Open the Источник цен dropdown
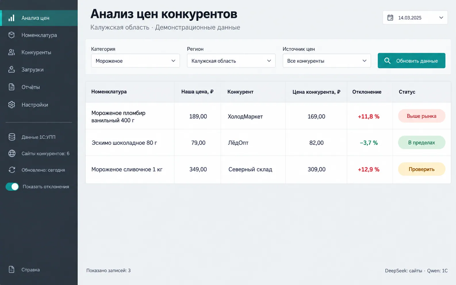 pos(327,61)
